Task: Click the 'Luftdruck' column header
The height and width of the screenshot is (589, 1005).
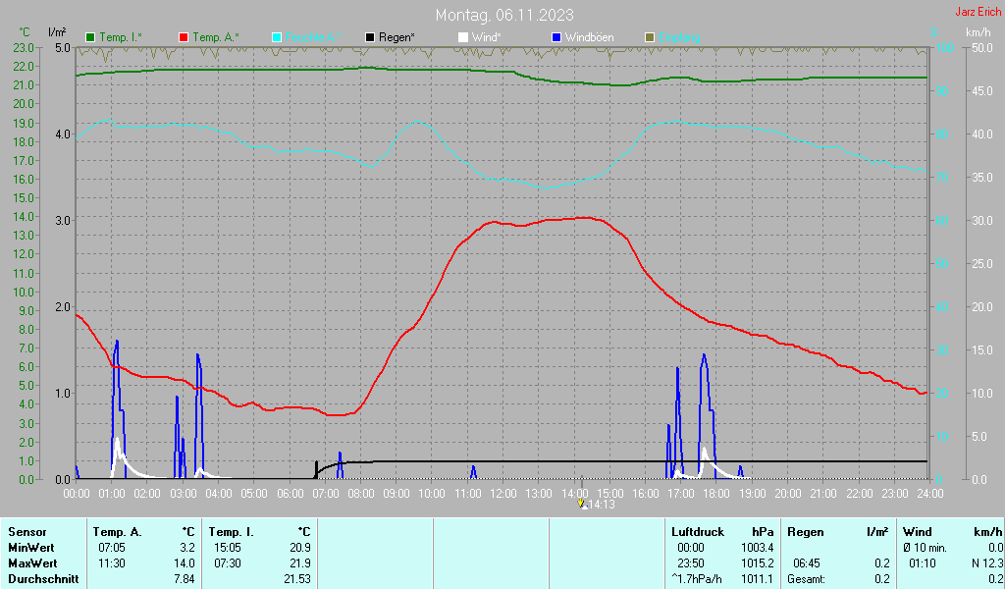Action: [x=698, y=532]
